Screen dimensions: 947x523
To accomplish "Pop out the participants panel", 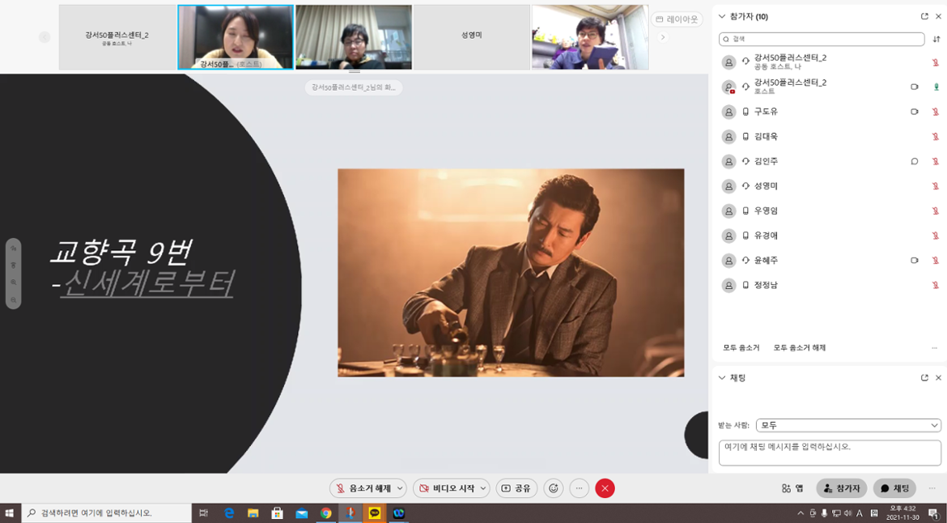I will click(924, 16).
